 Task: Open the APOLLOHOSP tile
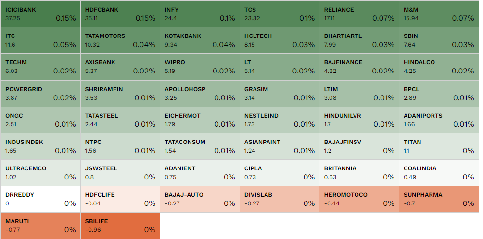[200, 93]
